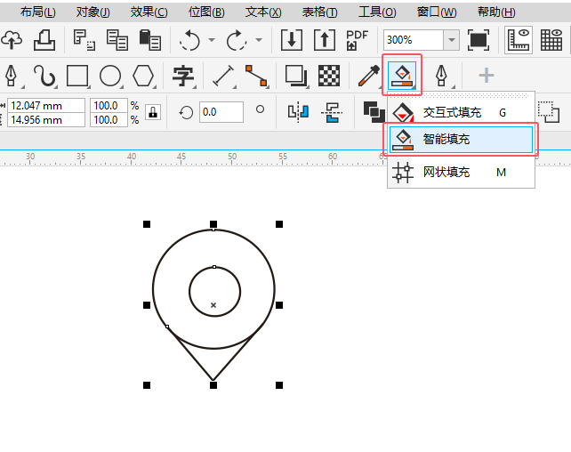Expand the Redo history dropdown arrow
The height and width of the screenshot is (452, 571).
point(259,40)
